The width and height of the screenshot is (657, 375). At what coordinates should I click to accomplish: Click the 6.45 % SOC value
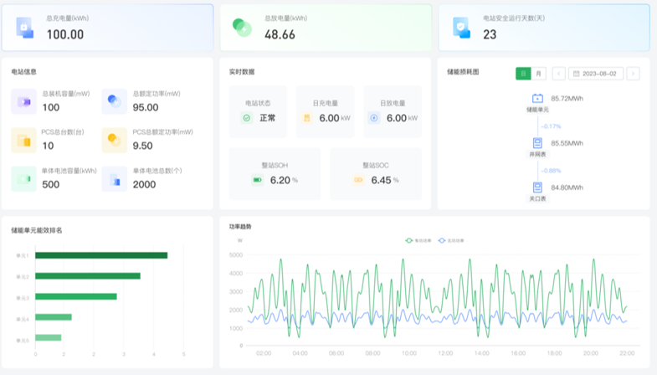(x=385, y=180)
